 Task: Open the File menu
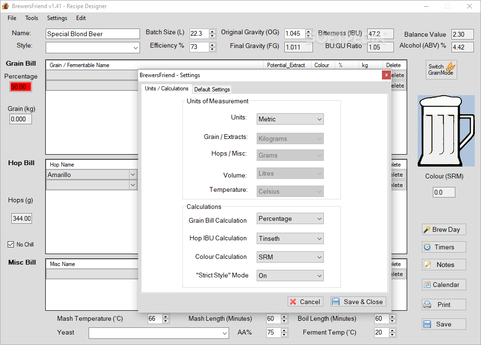(12, 18)
